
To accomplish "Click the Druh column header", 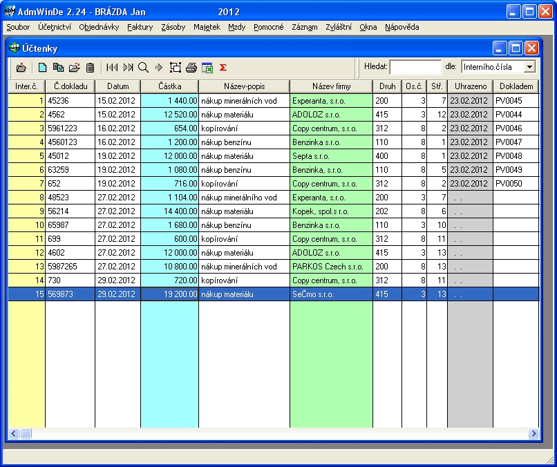I will click(x=387, y=86).
